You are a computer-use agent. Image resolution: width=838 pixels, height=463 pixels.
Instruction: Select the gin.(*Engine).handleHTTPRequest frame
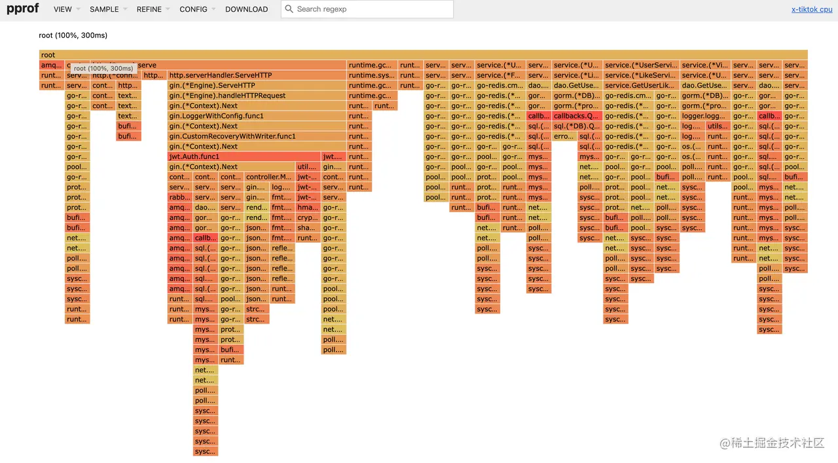pos(257,96)
